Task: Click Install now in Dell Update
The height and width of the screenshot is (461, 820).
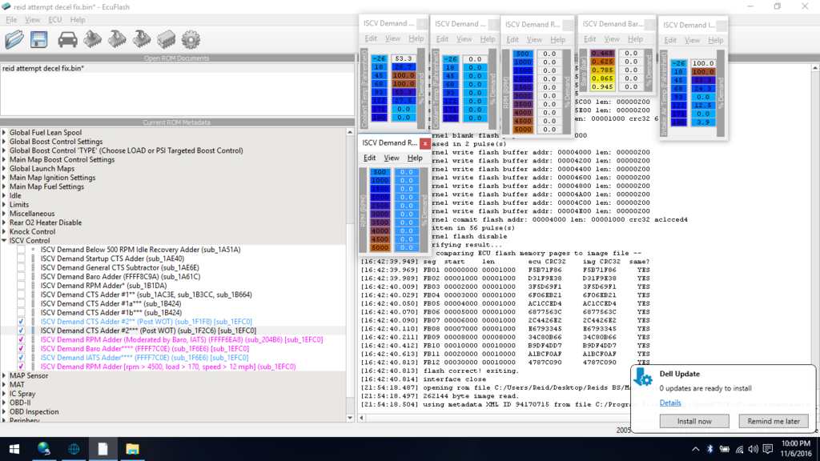Action: [x=694, y=421]
